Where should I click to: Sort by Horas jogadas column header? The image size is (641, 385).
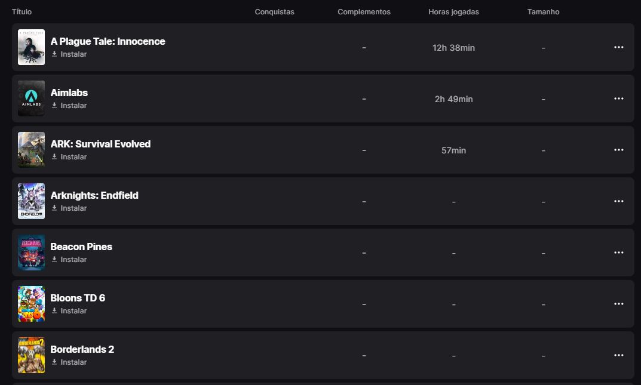click(x=453, y=12)
